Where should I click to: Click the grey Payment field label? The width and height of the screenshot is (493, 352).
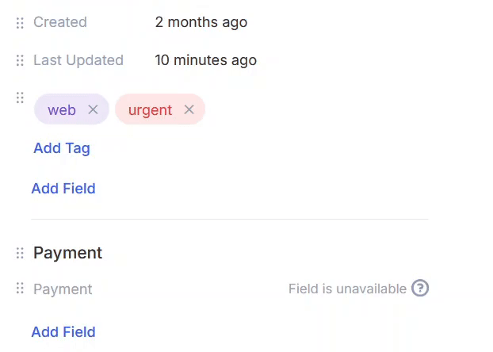click(63, 289)
